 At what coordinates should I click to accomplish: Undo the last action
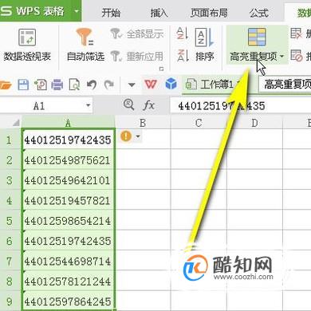pyautogui.click(x=92, y=85)
